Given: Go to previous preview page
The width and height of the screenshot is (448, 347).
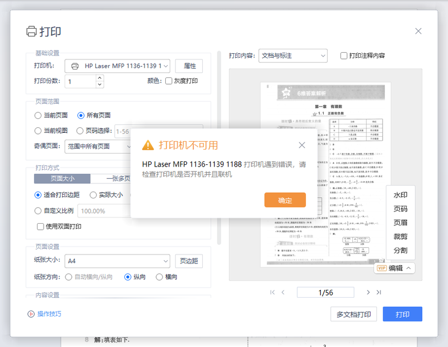Looking at the screenshot, I should 283,292.
